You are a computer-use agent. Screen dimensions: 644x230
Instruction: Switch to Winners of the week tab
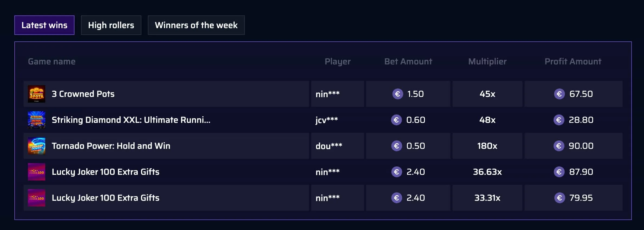coord(196,25)
